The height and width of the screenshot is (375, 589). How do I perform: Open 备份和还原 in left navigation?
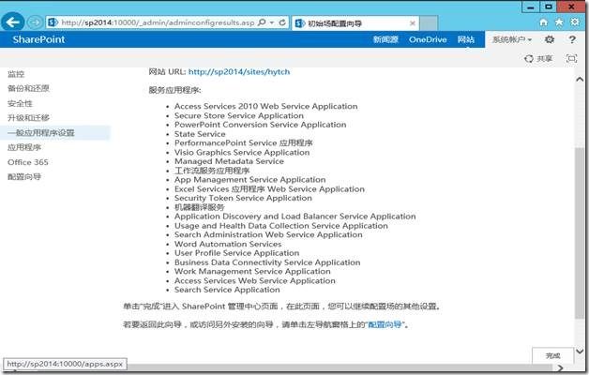pos(28,88)
